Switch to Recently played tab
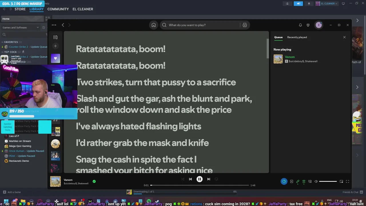This screenshot has height=206, width=366. click(x=297, y=37)
